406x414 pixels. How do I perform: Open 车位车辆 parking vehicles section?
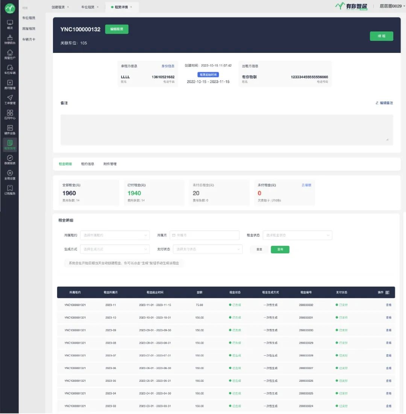tap(10, 69)
